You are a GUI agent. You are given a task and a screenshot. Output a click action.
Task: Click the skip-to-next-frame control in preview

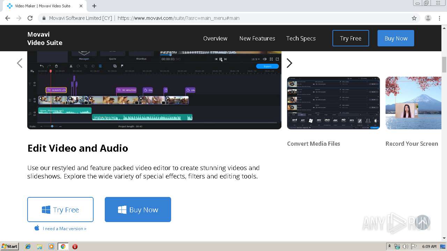click(x=226, y=59)
